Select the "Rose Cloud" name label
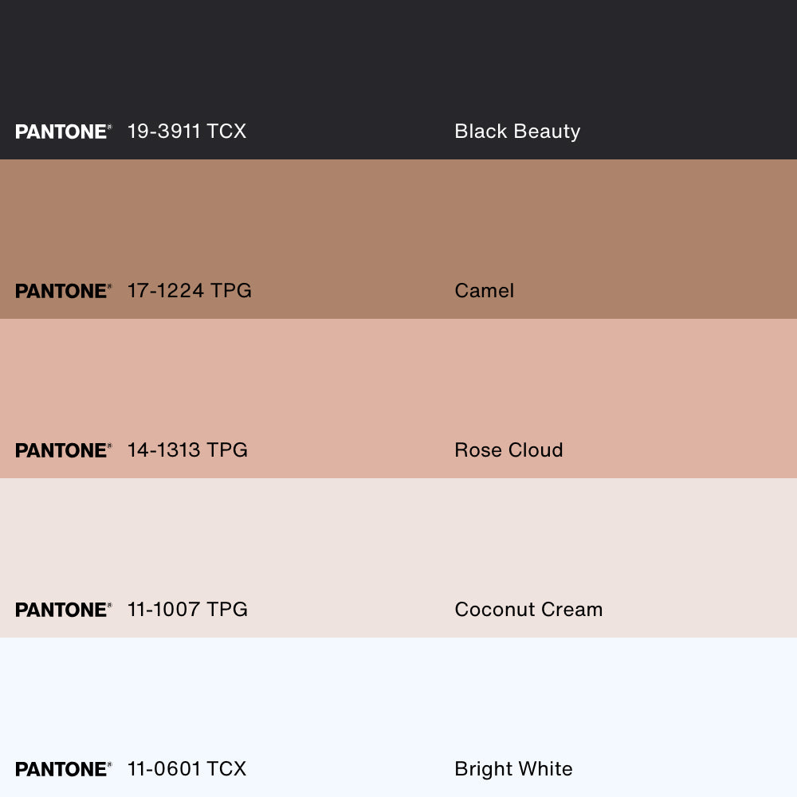Image resolution: width=797 pixels, height=797 pixels. click(508, 450)
